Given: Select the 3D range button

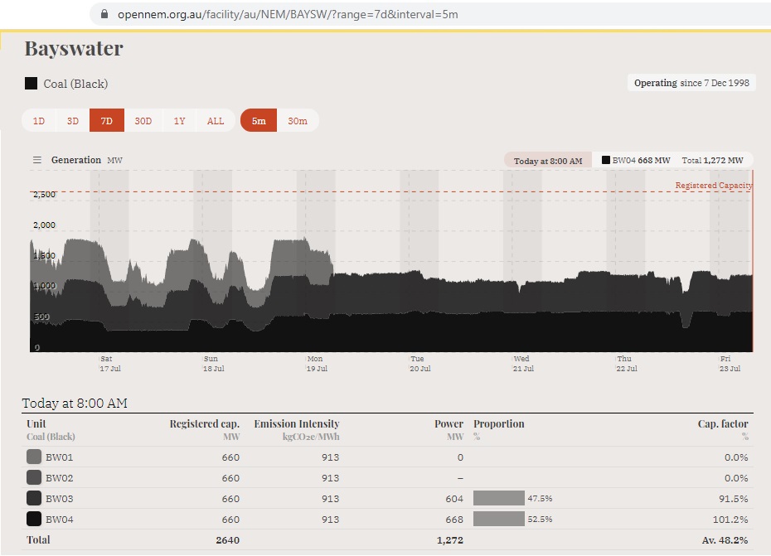Looking at the screenshot, I should 73,120.
